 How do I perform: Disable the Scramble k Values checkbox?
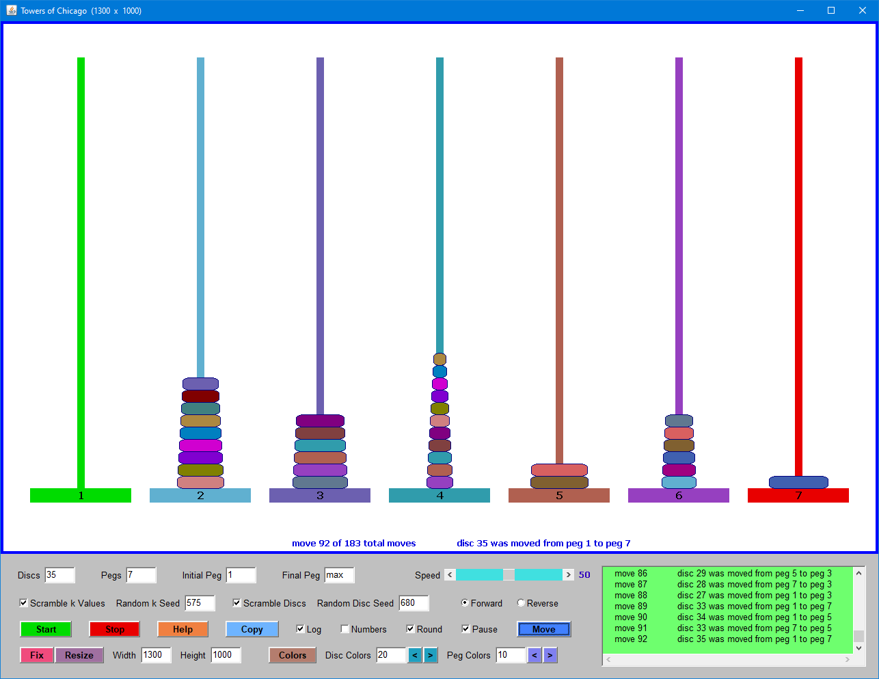point(24,603)
